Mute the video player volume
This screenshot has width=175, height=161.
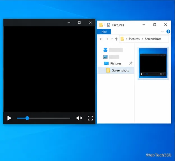coord(79,118)
